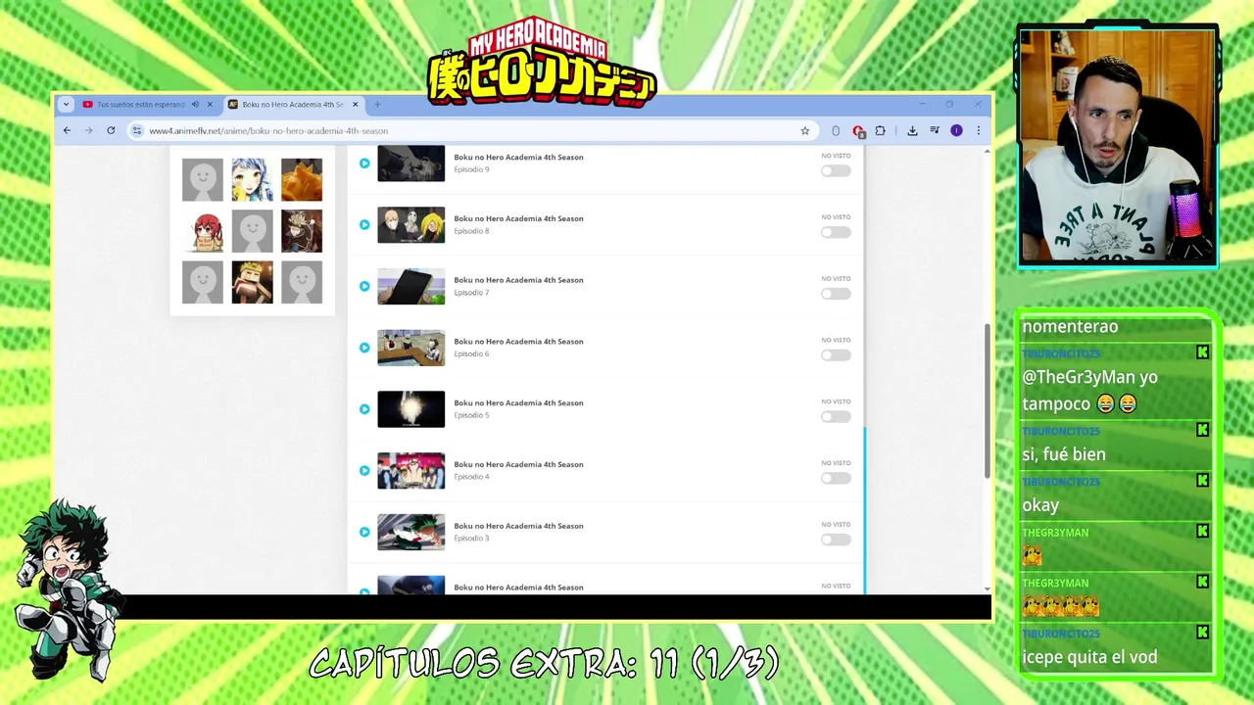Screen dimensions: 1254x705
Task: Open Episodio 9 title link
Action: tap(518, 157)
